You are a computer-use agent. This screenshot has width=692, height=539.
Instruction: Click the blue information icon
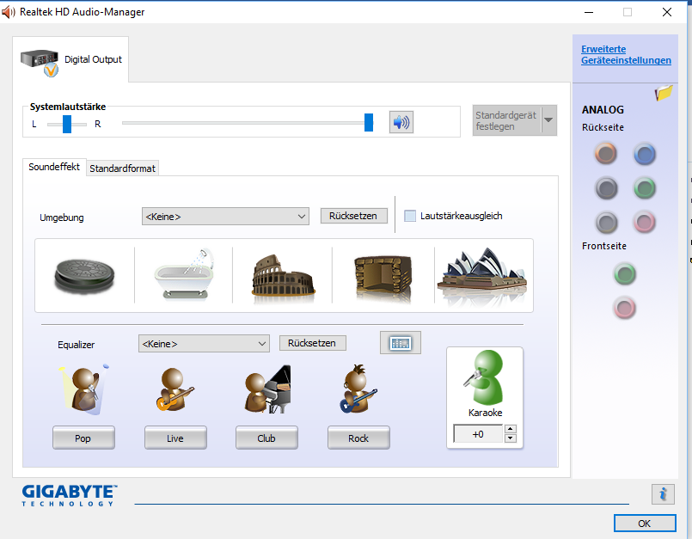663,494
